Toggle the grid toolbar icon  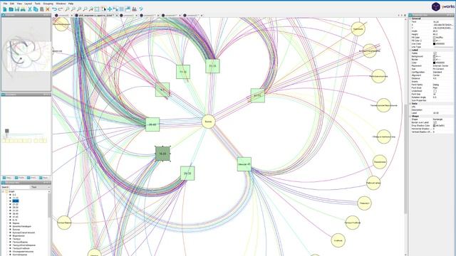click(x=122, y=9)
